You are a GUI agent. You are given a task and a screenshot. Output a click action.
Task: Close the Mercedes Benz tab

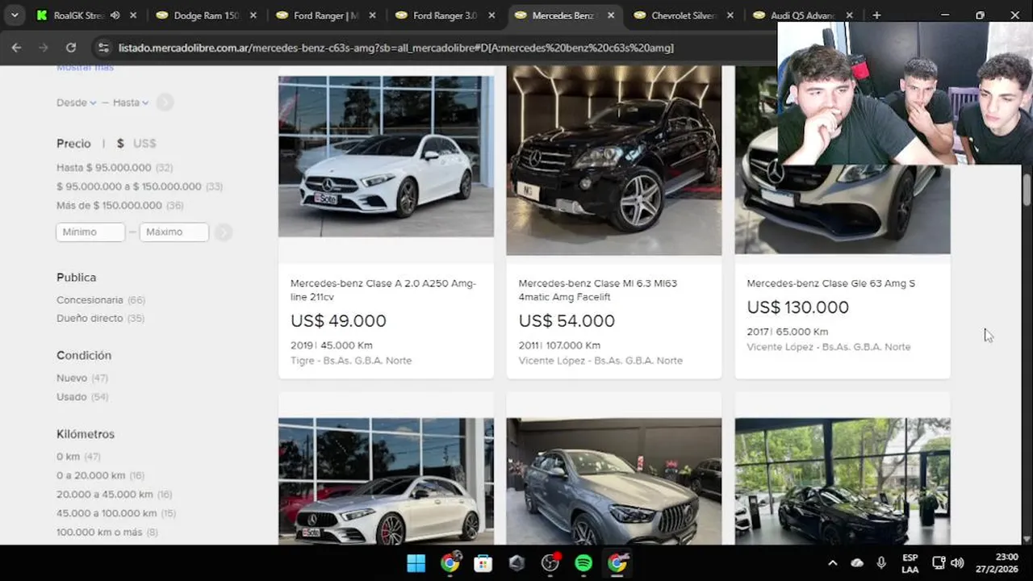(x=611, y=15)
